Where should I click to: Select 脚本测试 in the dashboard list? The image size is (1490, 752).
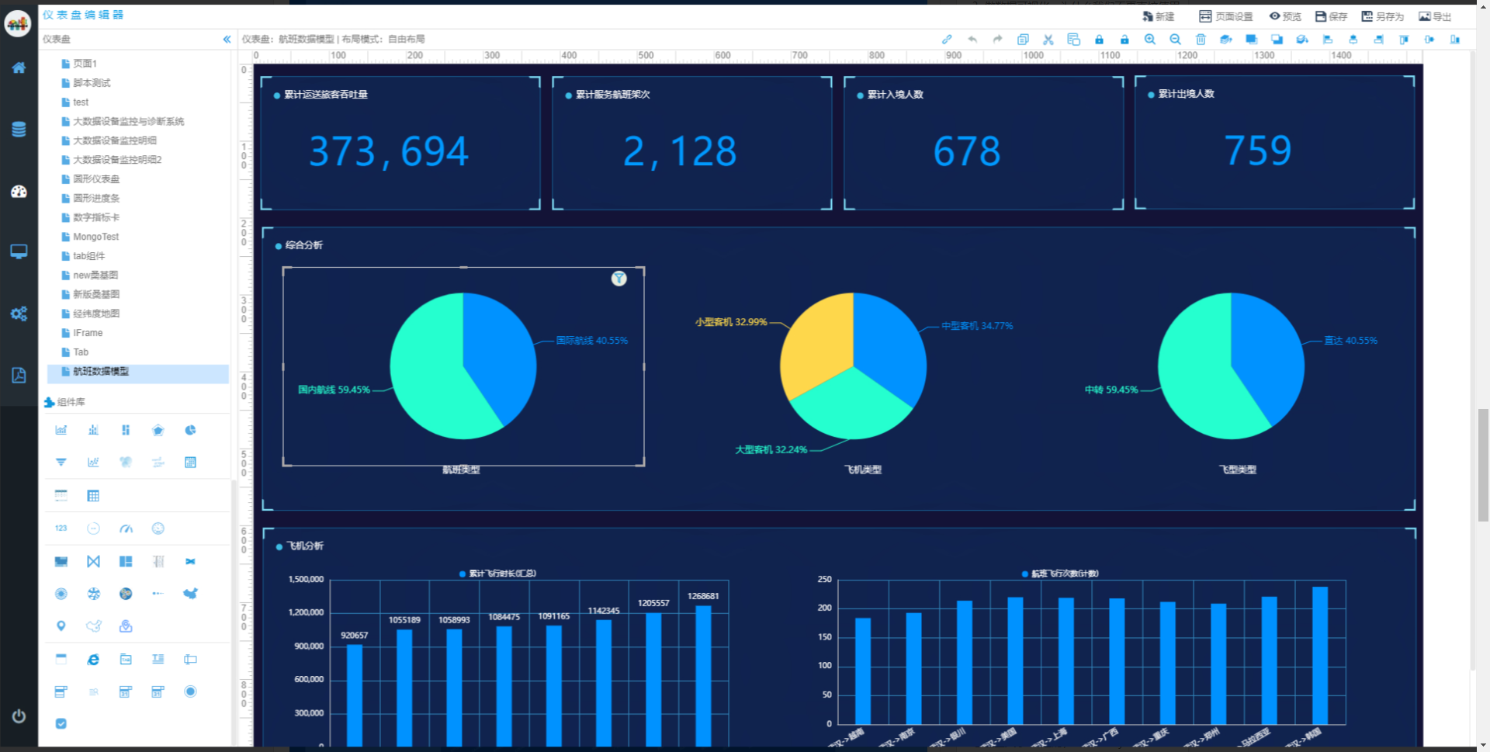pyautogui.click(x=92, y=83)
